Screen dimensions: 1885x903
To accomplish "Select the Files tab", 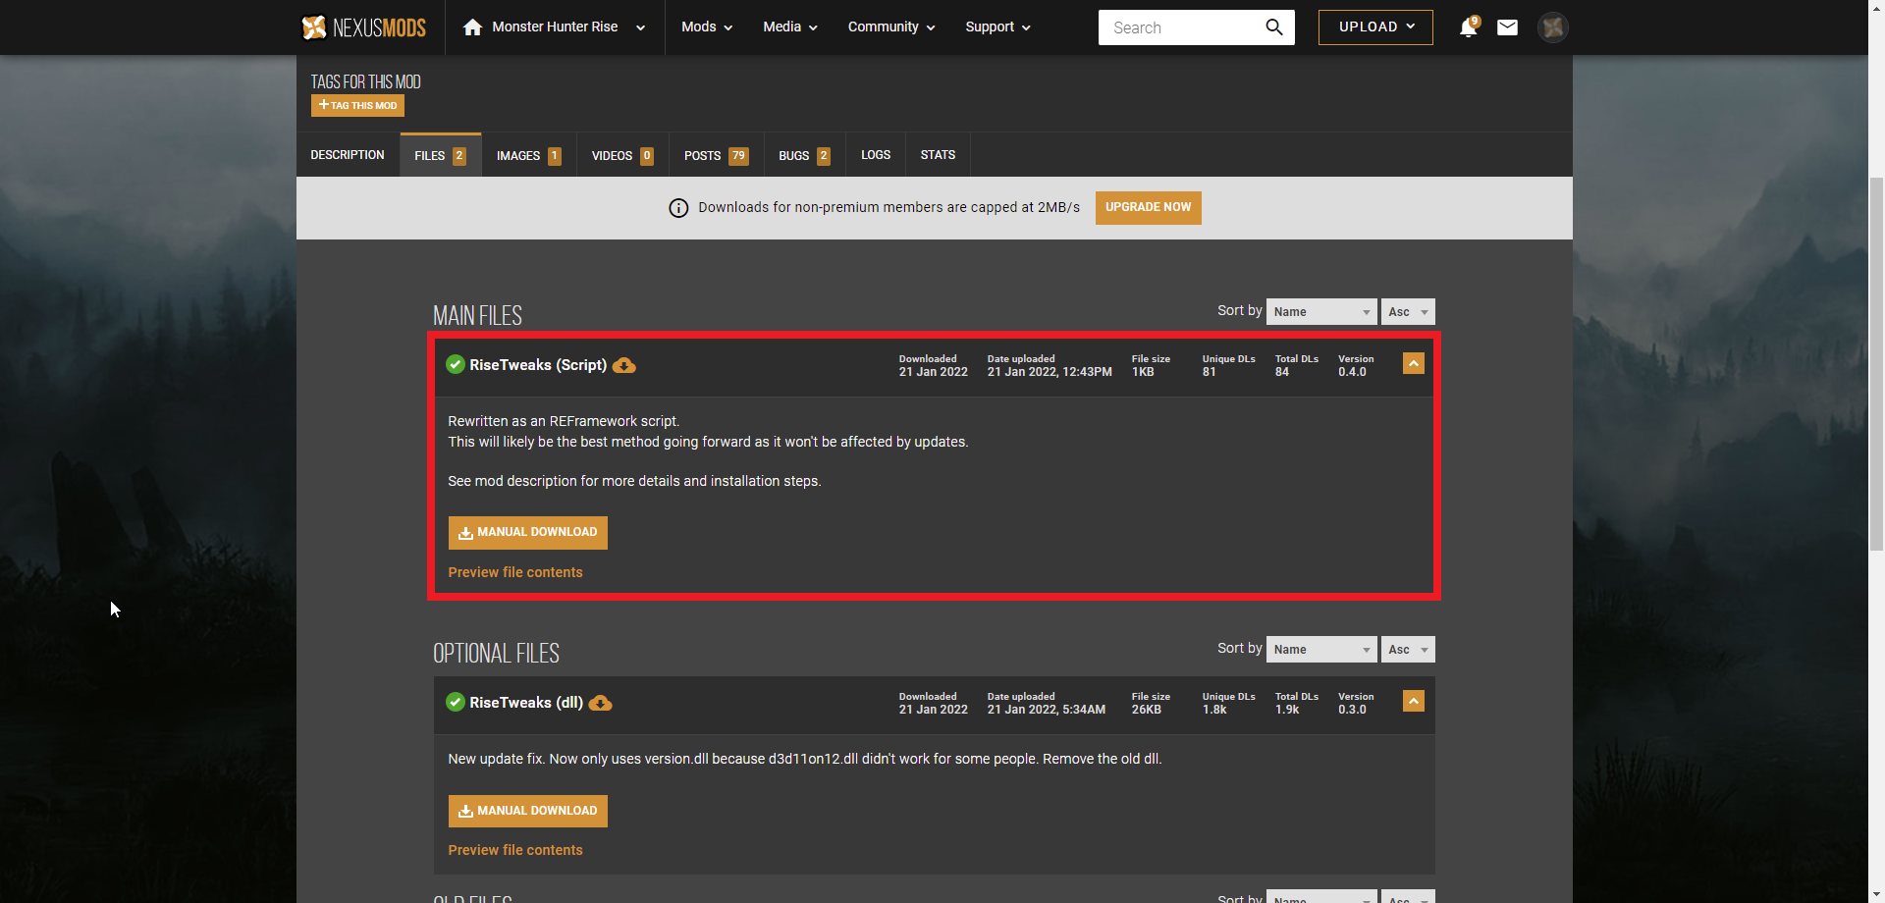I will pyautogui.click(x=440, y=155).
